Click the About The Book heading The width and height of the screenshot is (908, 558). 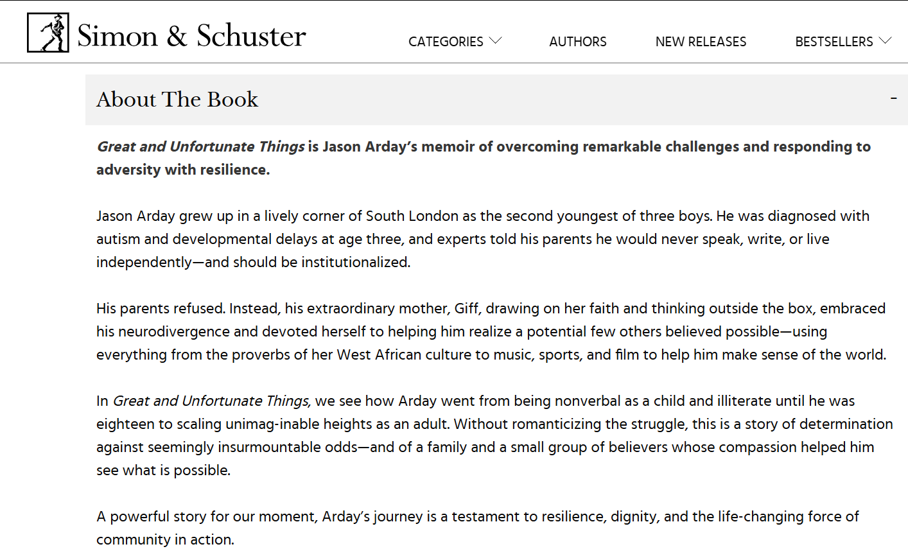click(177, 100)
